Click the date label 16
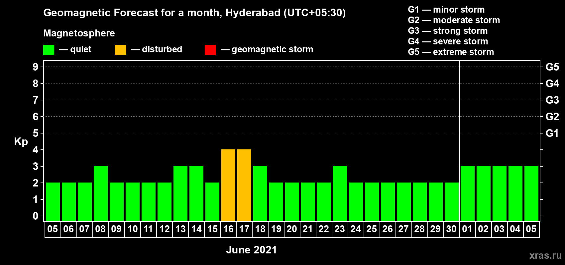The height and width of the screenshot is (265, 565). click(228, 229)
